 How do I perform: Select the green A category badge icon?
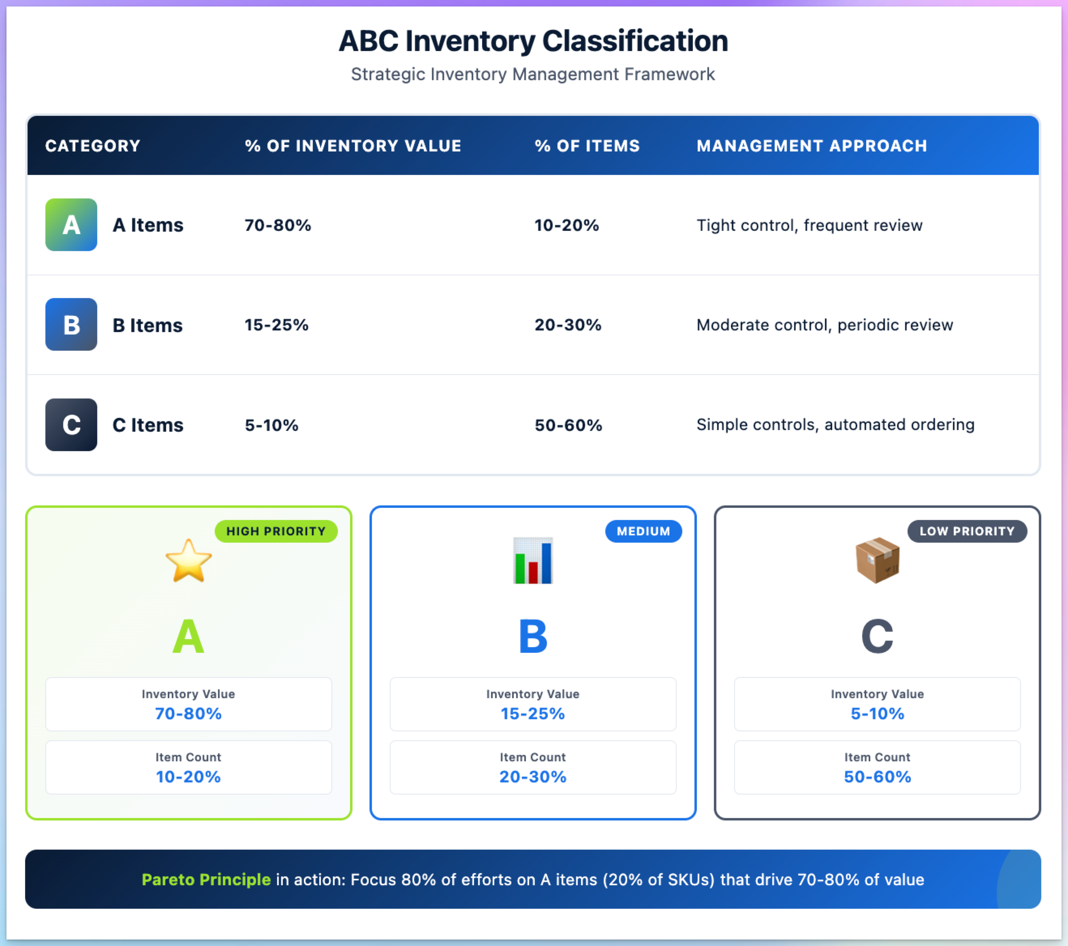coord(70,225)
